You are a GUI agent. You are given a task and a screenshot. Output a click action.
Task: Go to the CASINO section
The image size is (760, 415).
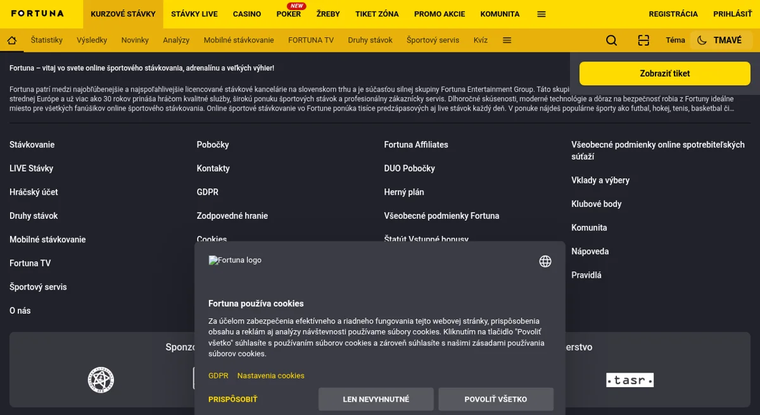(247, 14)
